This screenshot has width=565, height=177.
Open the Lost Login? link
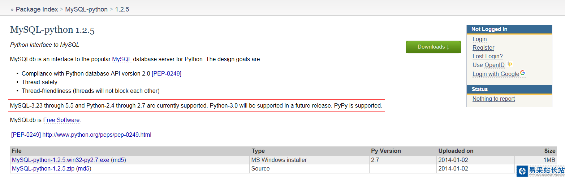click(487, 56)
